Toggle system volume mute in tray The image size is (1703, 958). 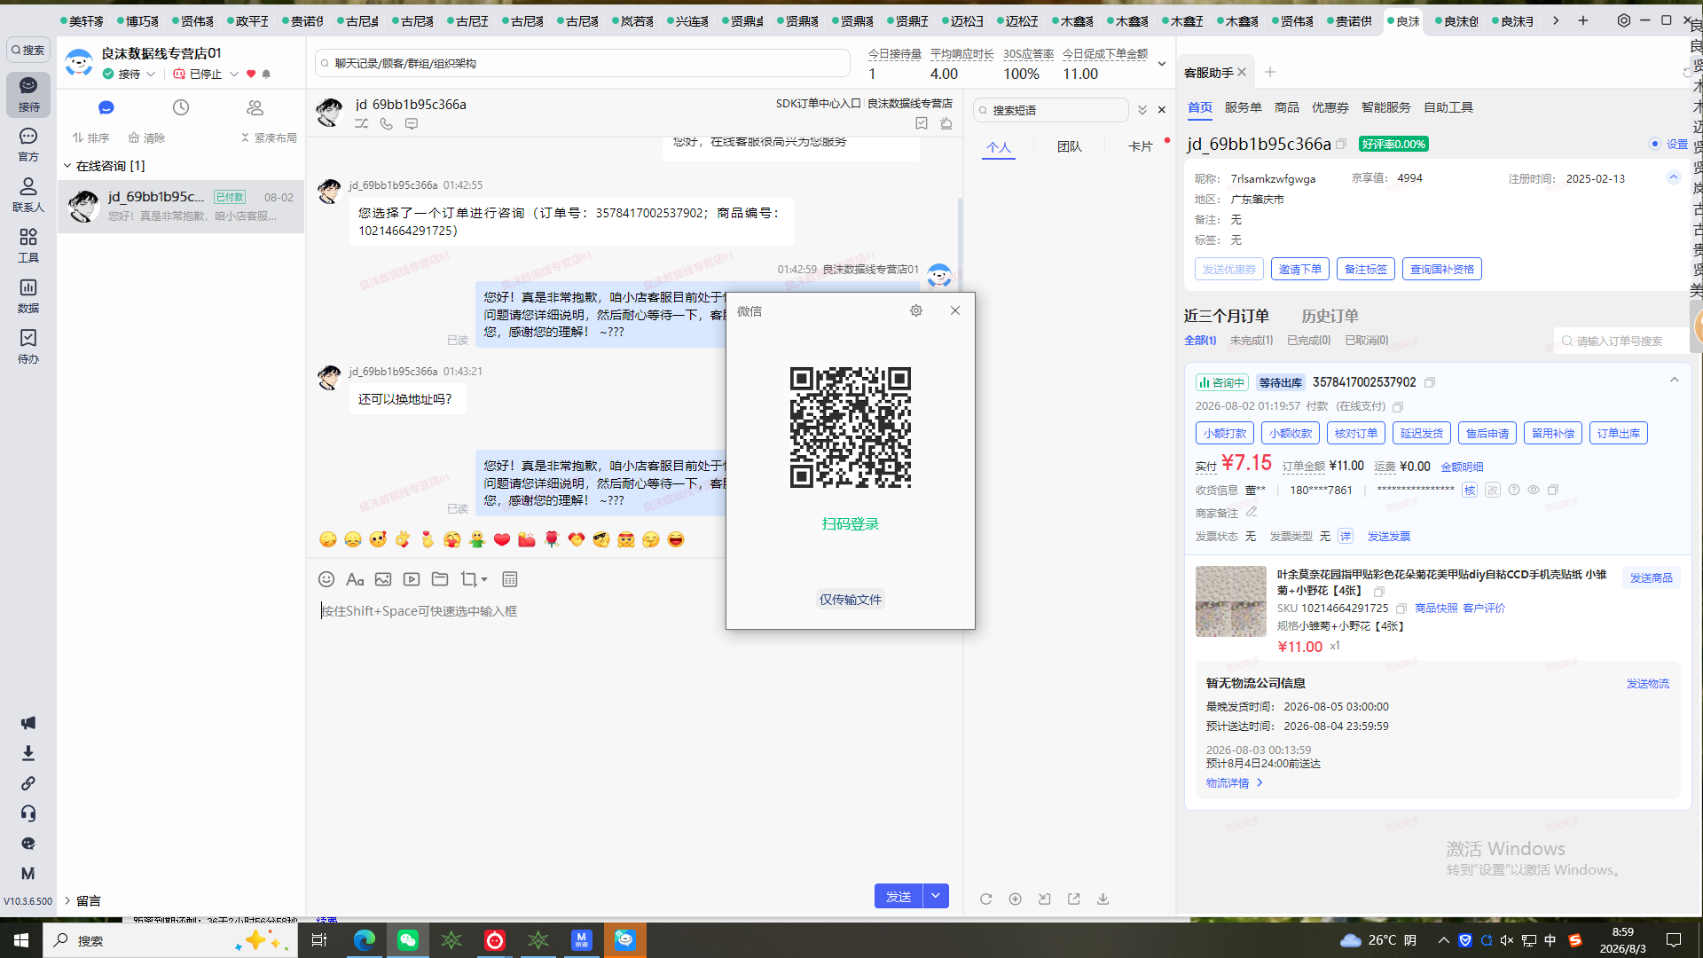click(x=1507, y=940)
